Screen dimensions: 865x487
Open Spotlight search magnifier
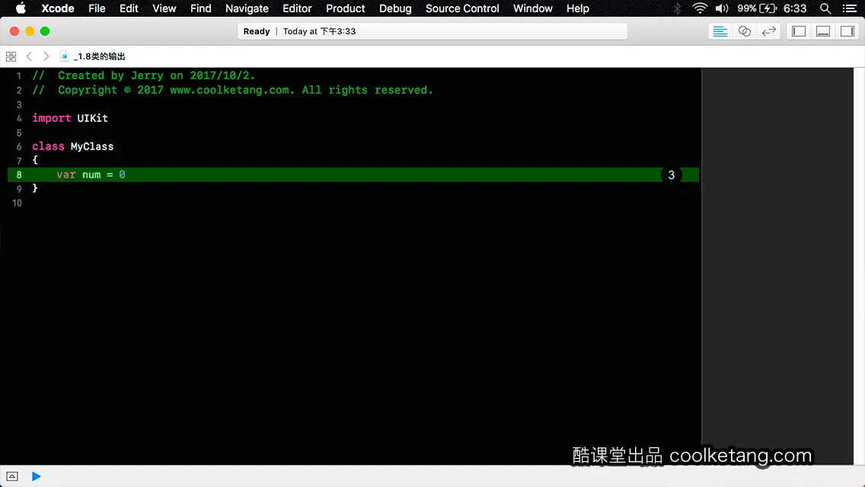click(x=825, y=8)
